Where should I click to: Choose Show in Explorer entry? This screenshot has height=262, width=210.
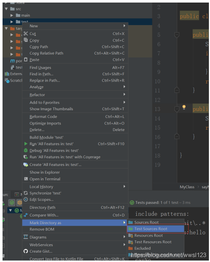tap(75, 172)
